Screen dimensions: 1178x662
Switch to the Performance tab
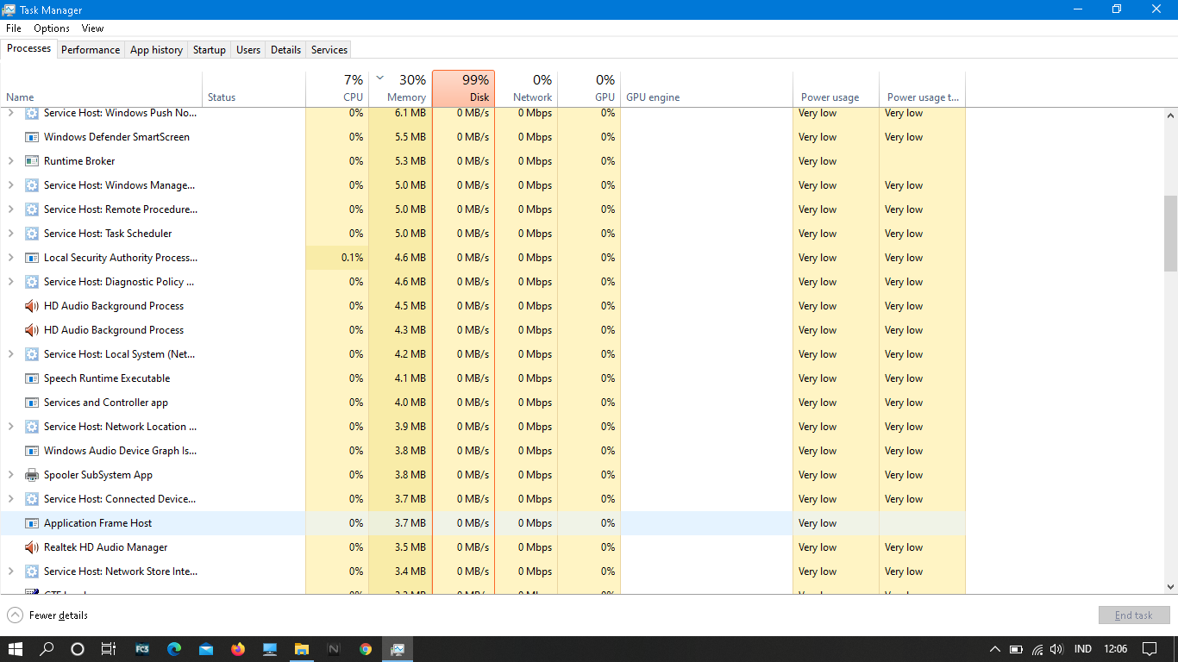91,50
